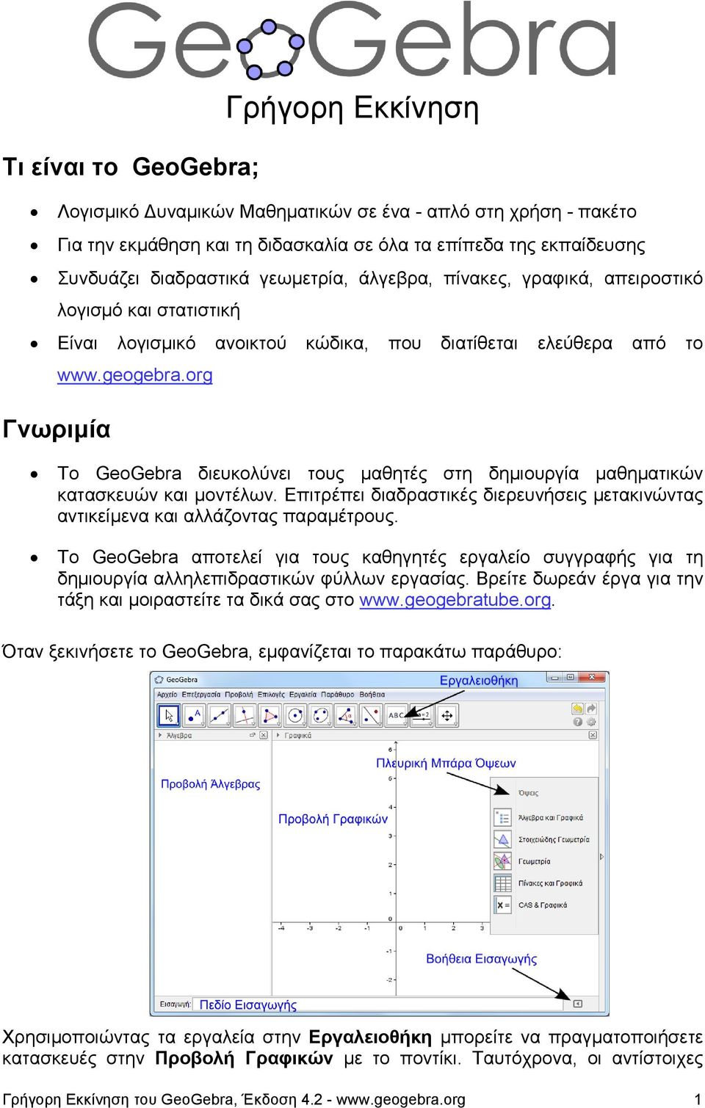Choose Άλγεβρα και Γραφικά perspective
This screenshot has height=1108, width=705.
540,817
